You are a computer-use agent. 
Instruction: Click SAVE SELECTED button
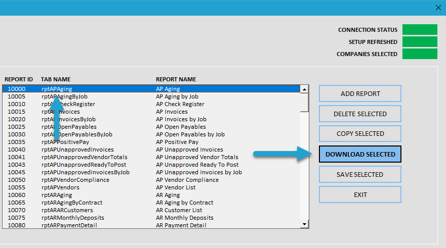tap(360, 174)
